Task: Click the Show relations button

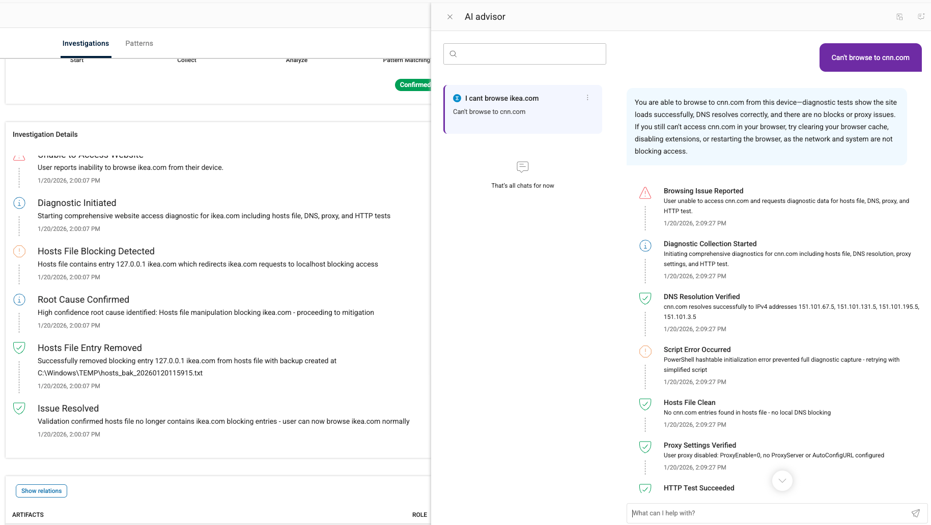Action: point(41,490)
